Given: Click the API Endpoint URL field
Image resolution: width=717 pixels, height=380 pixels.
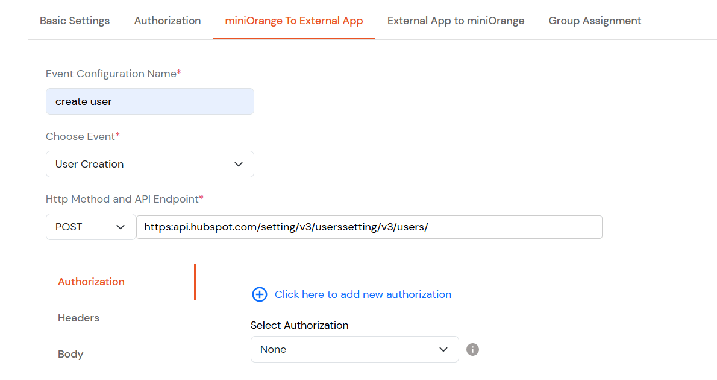Looking at the screenshot, I should (x=369, y=227).
